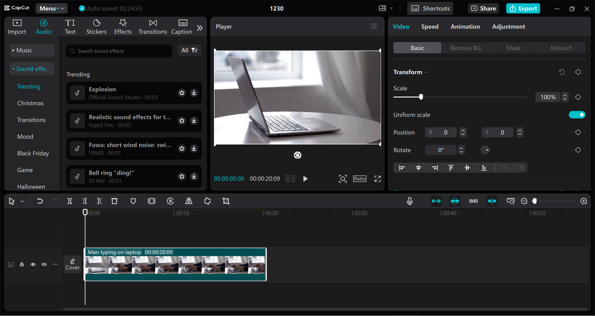The image size is (595, 316).
Task: Select the Remove BG sub-tab
Action: (465, 48)
